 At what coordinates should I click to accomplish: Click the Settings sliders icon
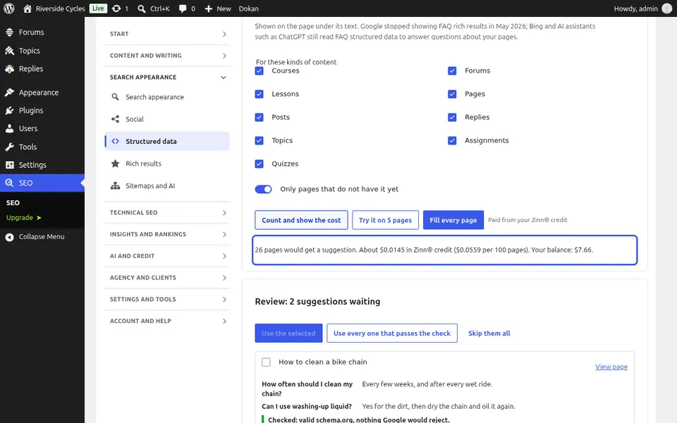pos(9,165)
